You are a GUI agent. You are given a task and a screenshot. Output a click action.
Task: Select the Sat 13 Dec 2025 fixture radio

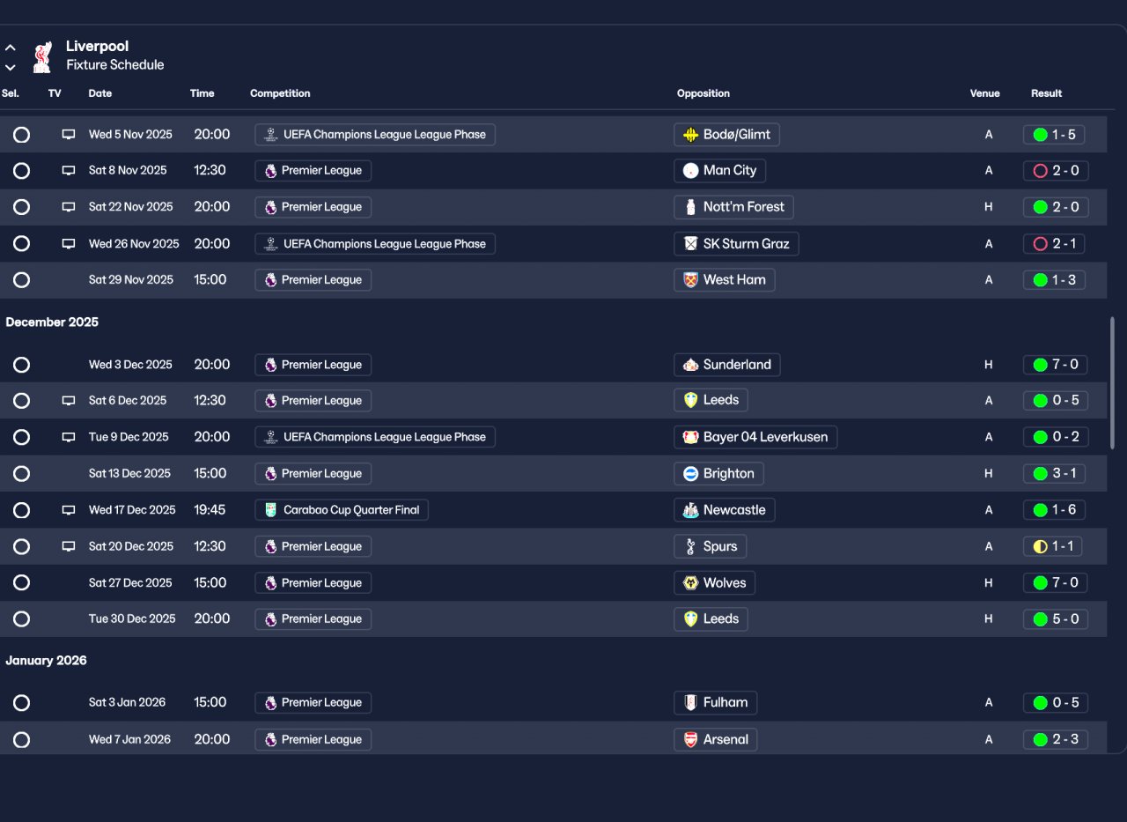coord(21,474)
